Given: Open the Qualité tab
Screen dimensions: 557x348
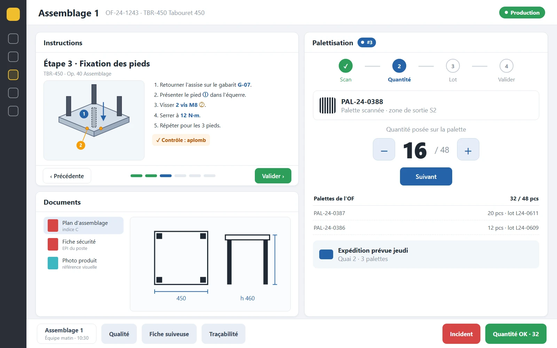Looking at the screenshot, I should pos(119,334).
